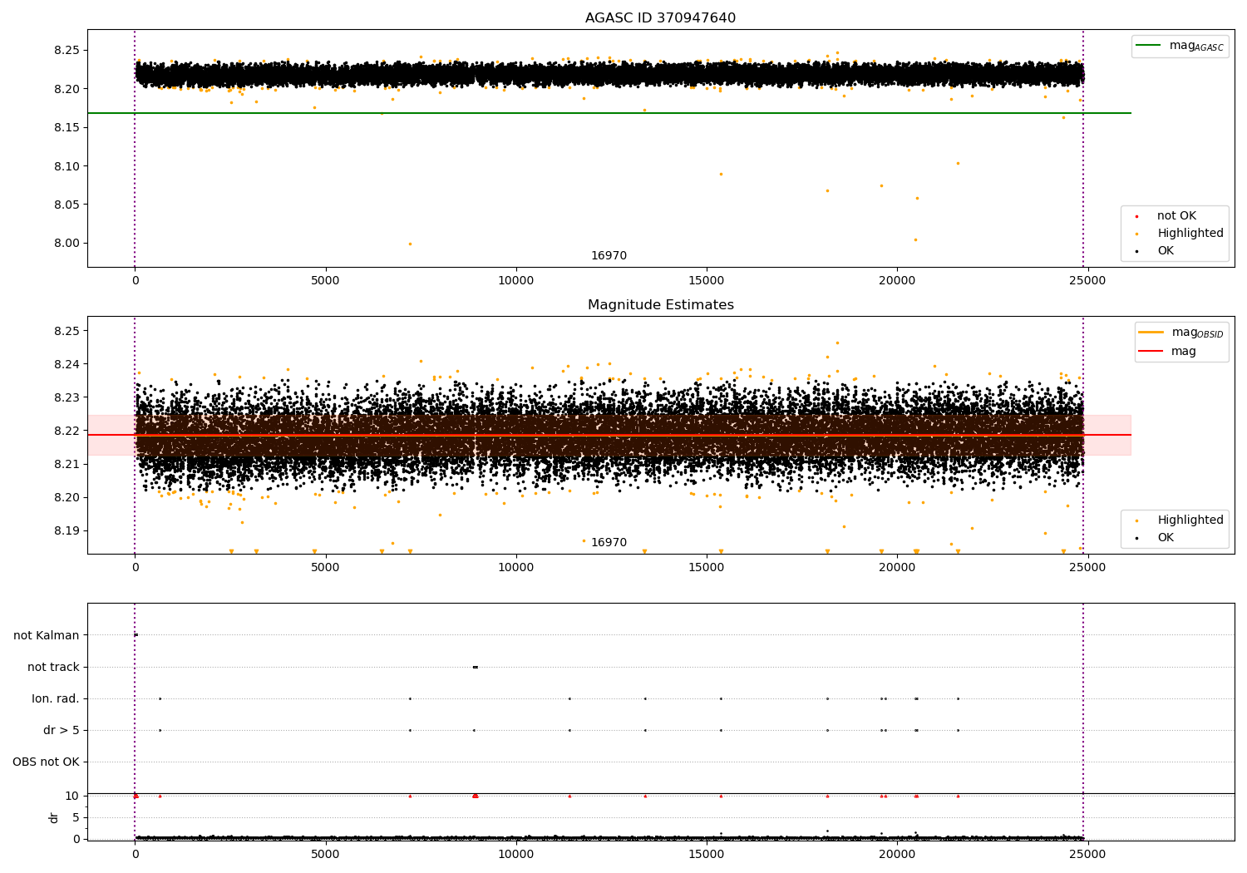
Task: Click the 'dr' axis label in bottom panel
Action: [54, 817]
